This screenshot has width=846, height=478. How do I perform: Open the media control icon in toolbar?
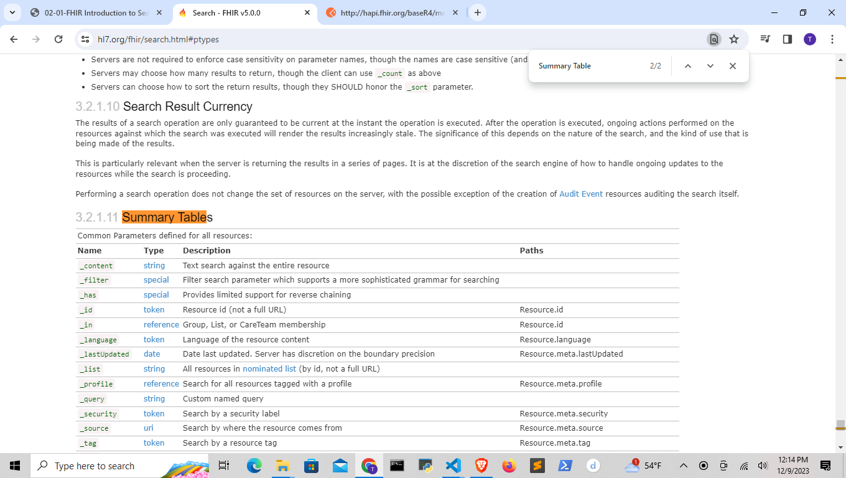[765, 39]
